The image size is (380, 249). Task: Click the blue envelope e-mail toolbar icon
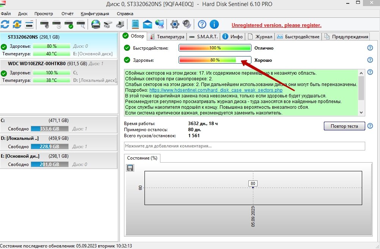click(148, 25)
